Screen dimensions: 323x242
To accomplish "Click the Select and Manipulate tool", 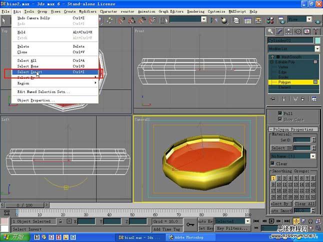I will (109, 20).
